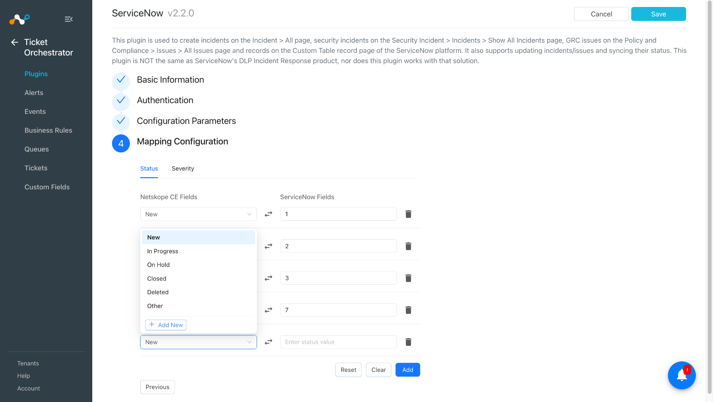
Task: Click the swap arrows icon for value 2
Action: pos(268,246)
